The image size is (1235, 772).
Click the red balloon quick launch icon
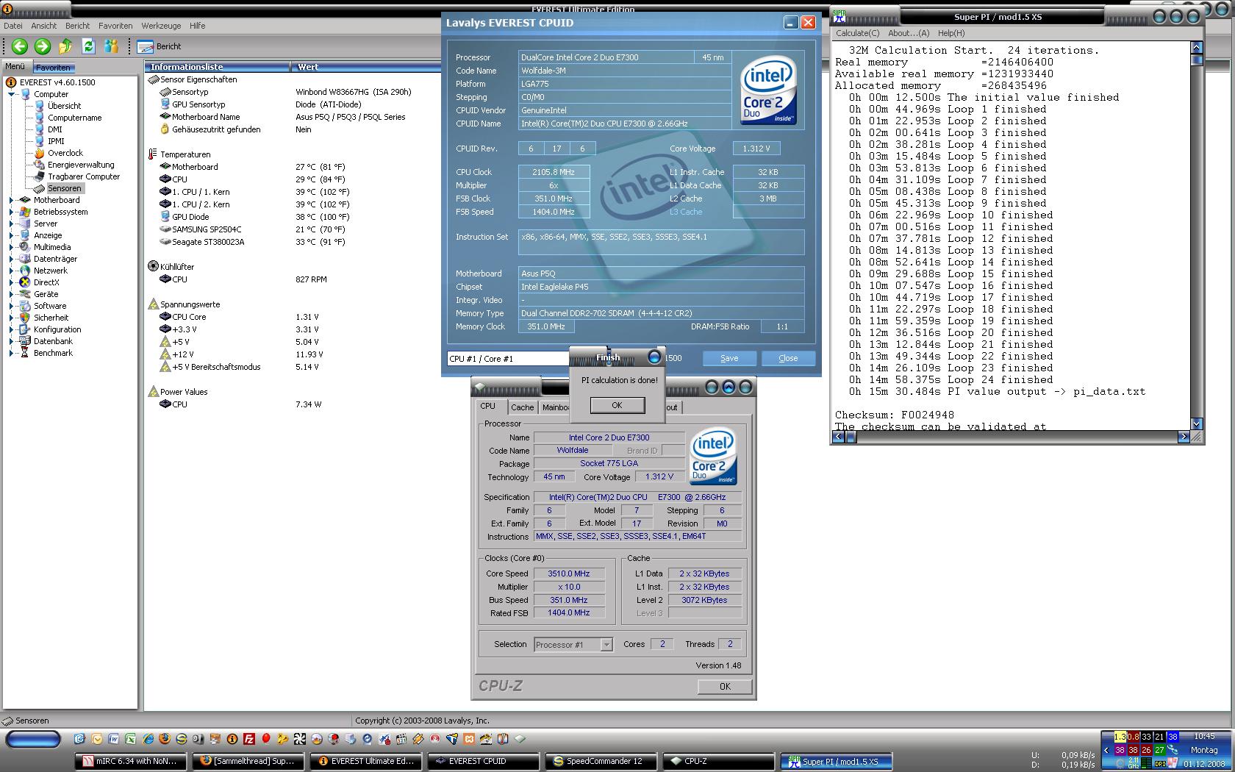[x=266, y=739]
